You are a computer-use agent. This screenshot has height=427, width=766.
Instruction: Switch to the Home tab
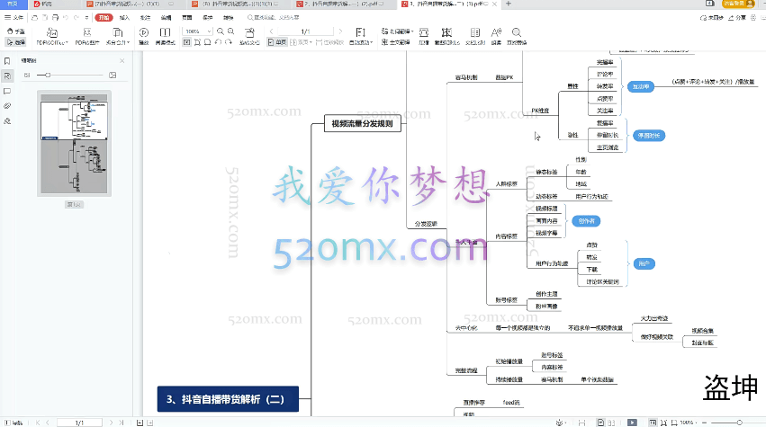coord(14,4)
